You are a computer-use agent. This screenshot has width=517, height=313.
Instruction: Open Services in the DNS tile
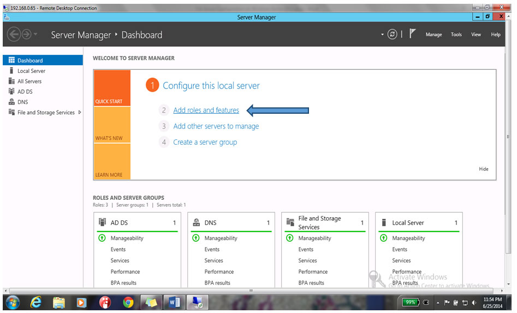click(213, 260)
